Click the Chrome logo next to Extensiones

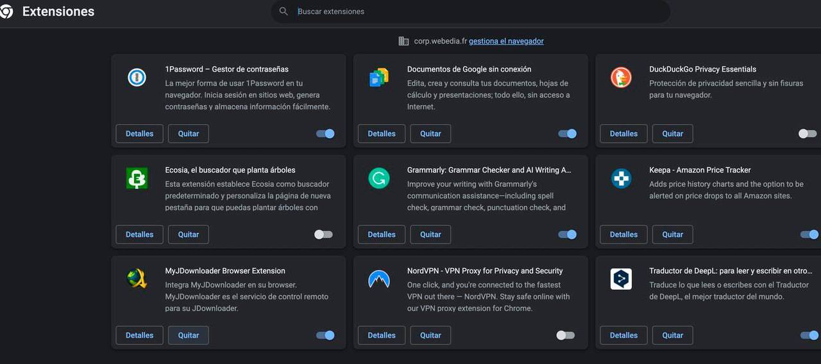point(6,12)
